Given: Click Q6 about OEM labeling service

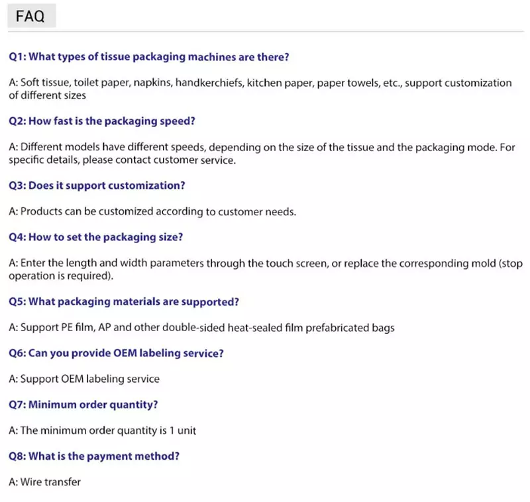Looking at the screenshot, I should point(116,353).
